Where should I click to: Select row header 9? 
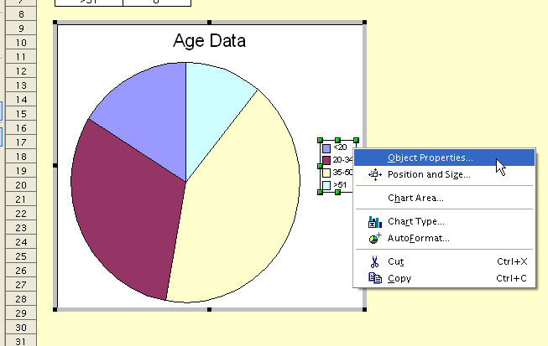[x=21, y=28]
